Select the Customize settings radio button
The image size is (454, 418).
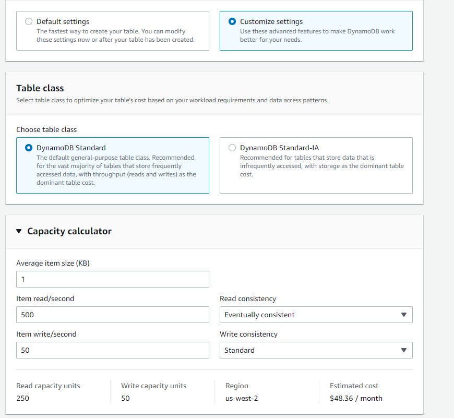[232, 22]
